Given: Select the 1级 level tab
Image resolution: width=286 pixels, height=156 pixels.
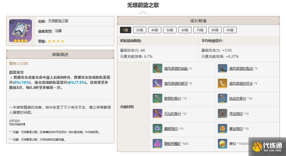Looking at the screenshot, I should click(x=126, y=30).
